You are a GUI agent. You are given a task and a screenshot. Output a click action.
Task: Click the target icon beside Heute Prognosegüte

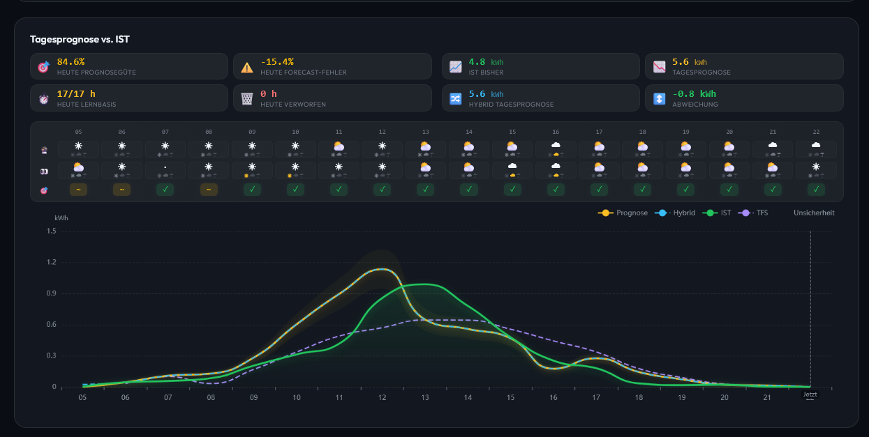[44, 67]
